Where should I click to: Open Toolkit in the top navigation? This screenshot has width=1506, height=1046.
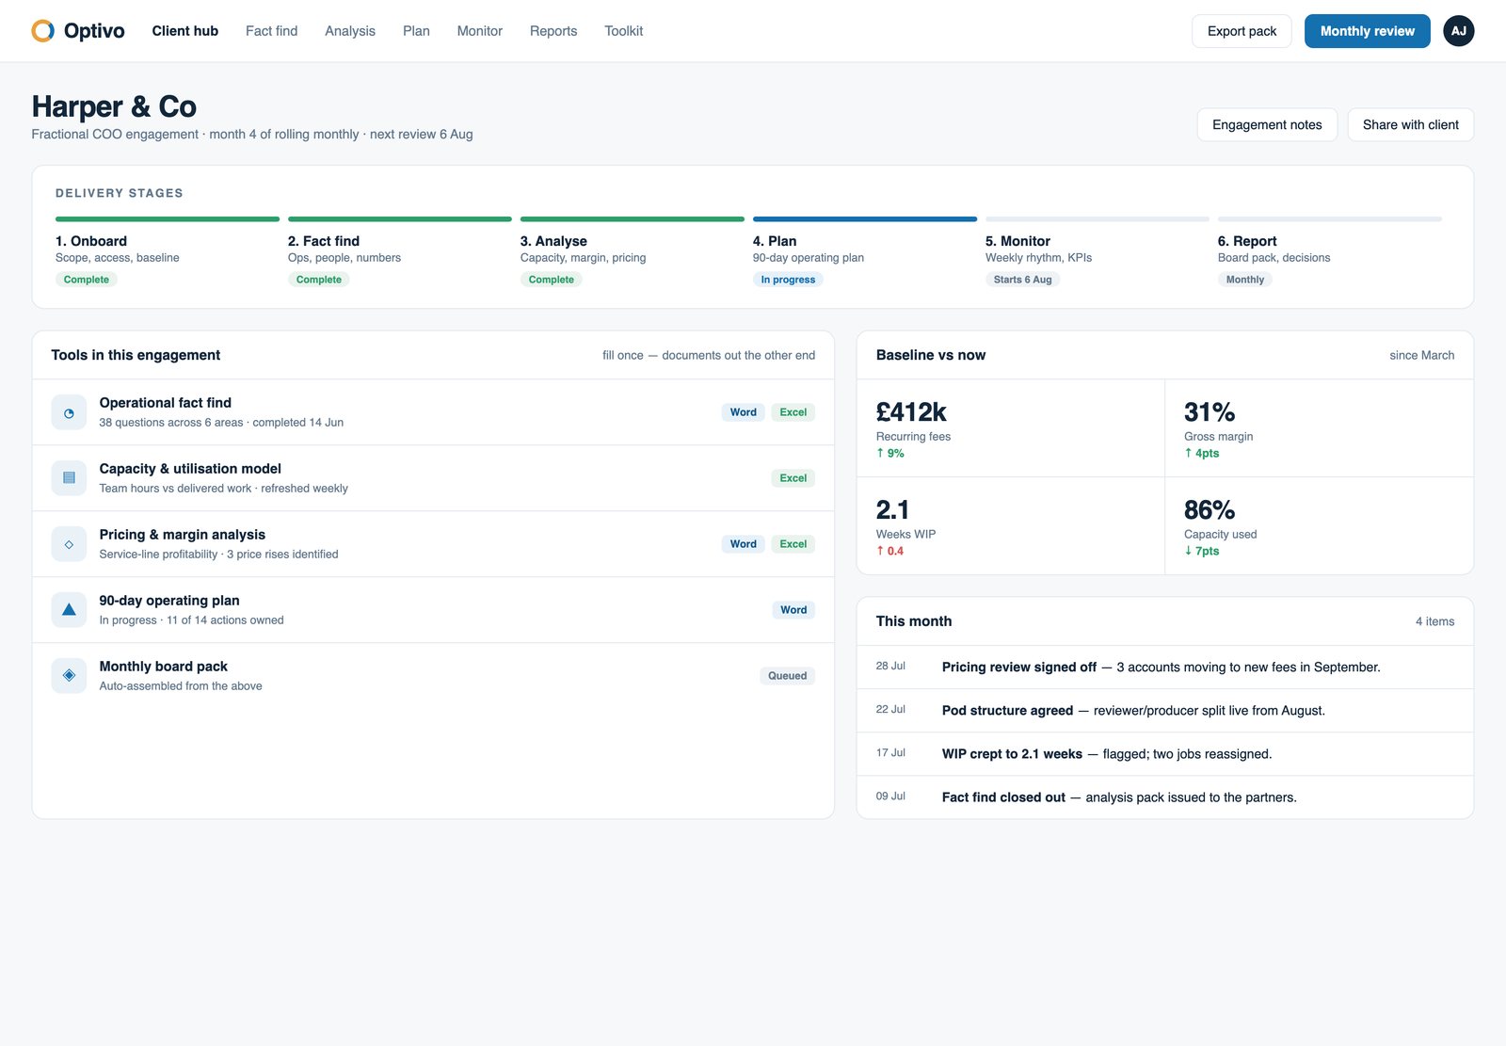point(623,31)
